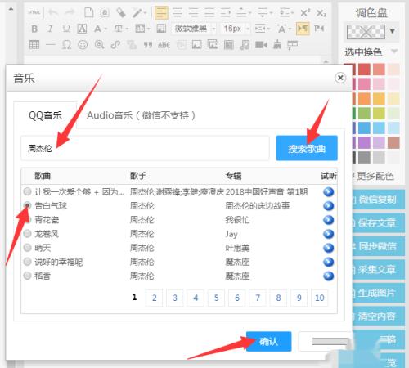The image size is (409, 368).
Task: Pick the orange swatch in the palette
Action: pyautogui.click(x=364, y=99)
